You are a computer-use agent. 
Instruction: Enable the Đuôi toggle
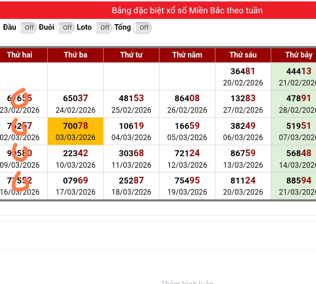click(x=66, y=28)
